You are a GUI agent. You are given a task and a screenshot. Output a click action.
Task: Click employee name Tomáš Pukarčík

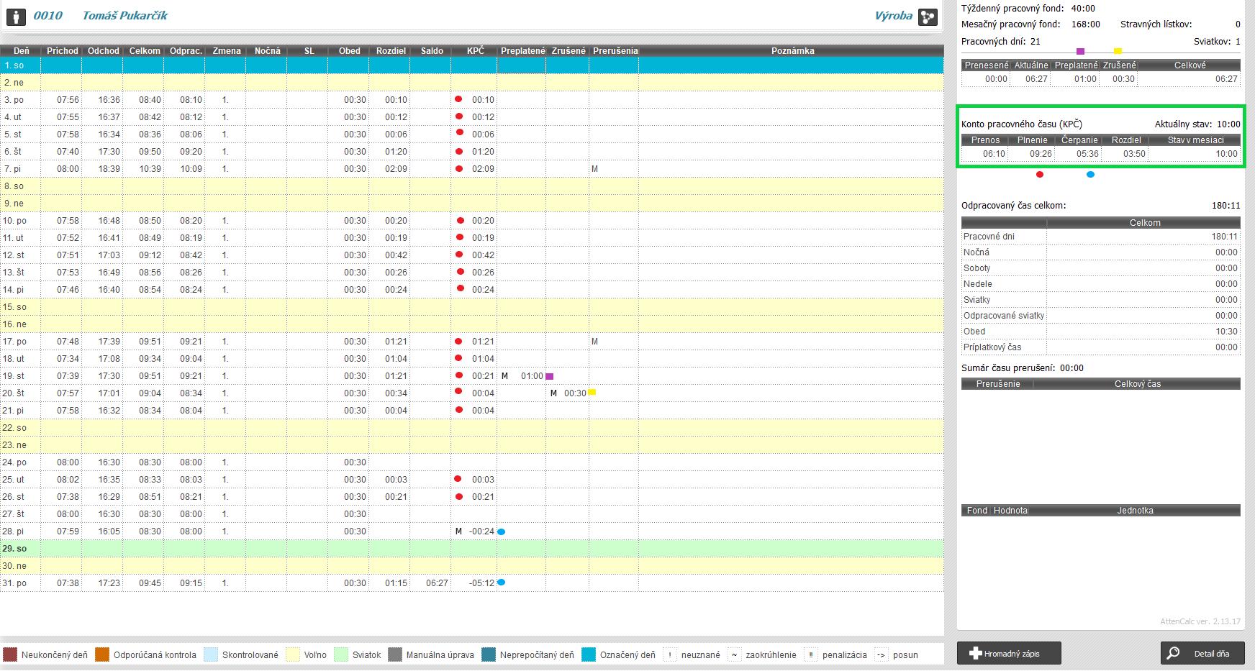(124, 16)
